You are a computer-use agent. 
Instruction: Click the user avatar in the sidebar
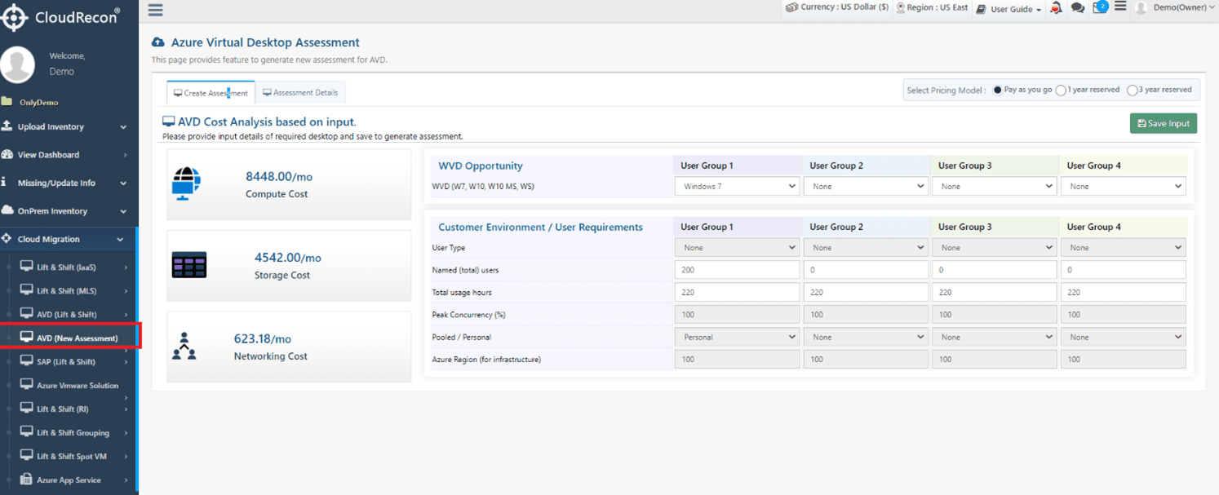click(x=17, y=64)
